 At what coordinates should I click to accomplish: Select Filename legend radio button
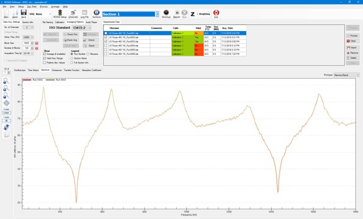pyautogui.click(x=88, y=54)
